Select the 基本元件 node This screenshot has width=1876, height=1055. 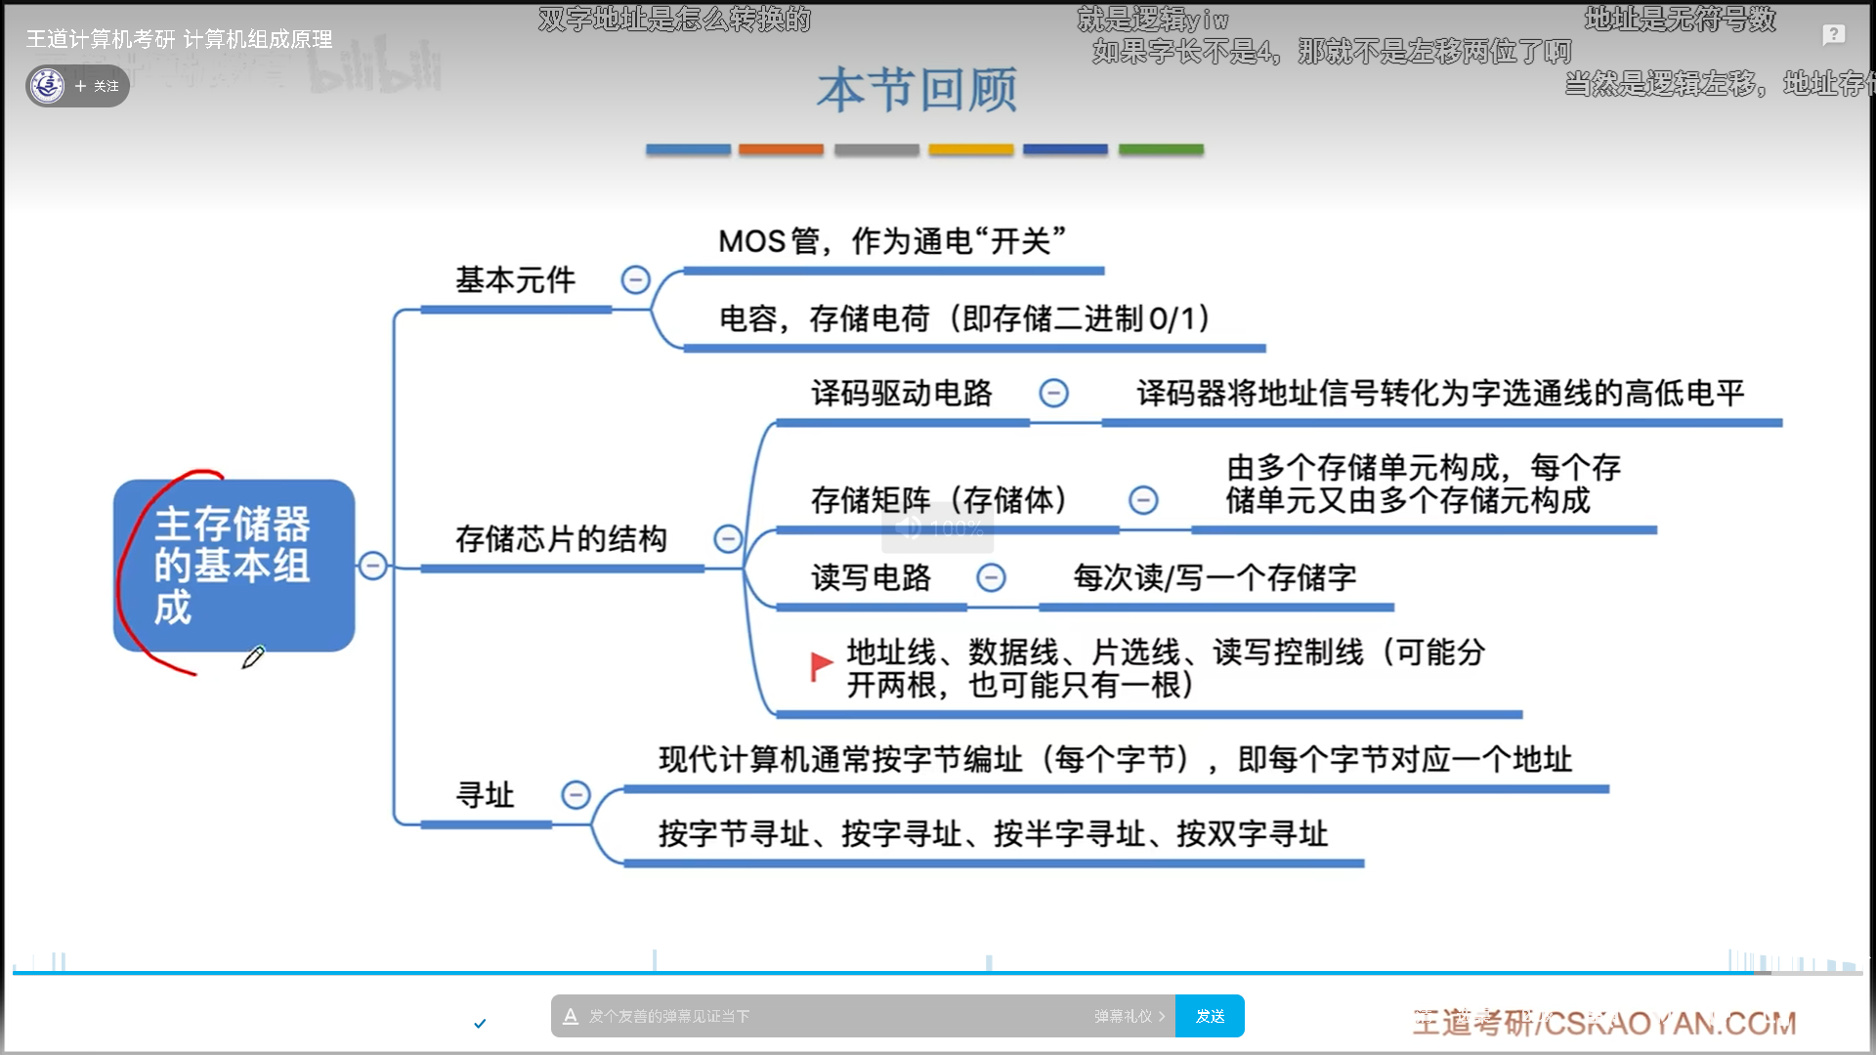coord(515,280)
